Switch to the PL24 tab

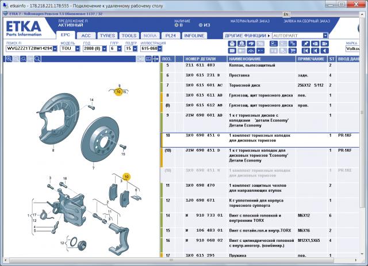point(171,36)
